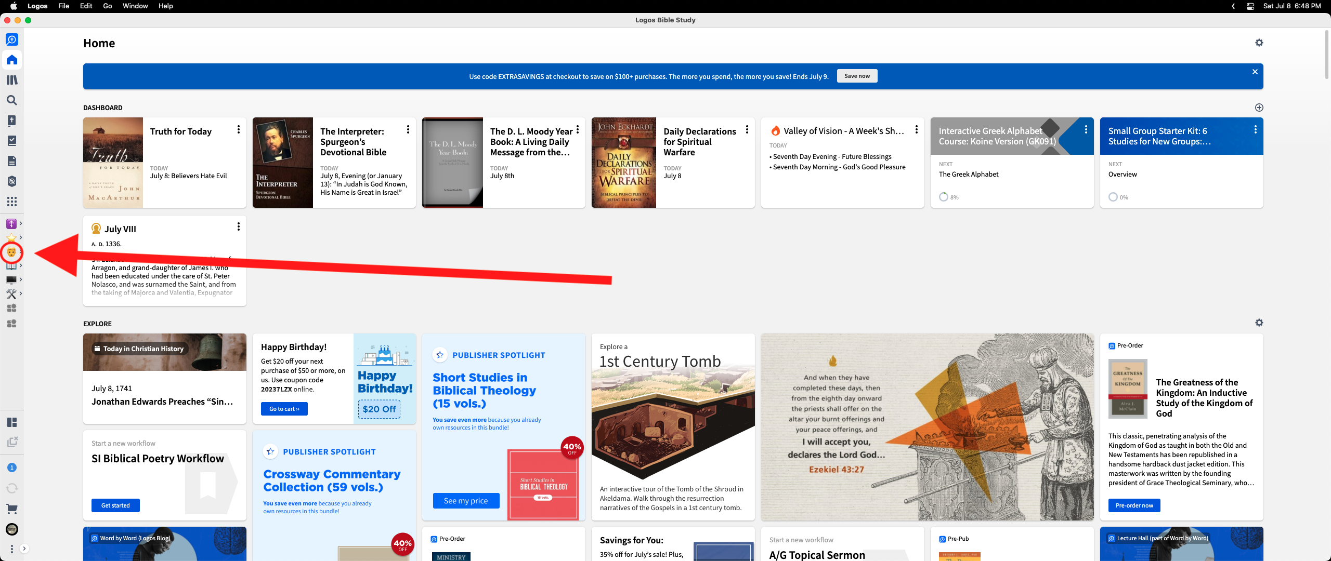
Task: Open the Window menu
Action: pyautogui.click(x=135, y=6)
